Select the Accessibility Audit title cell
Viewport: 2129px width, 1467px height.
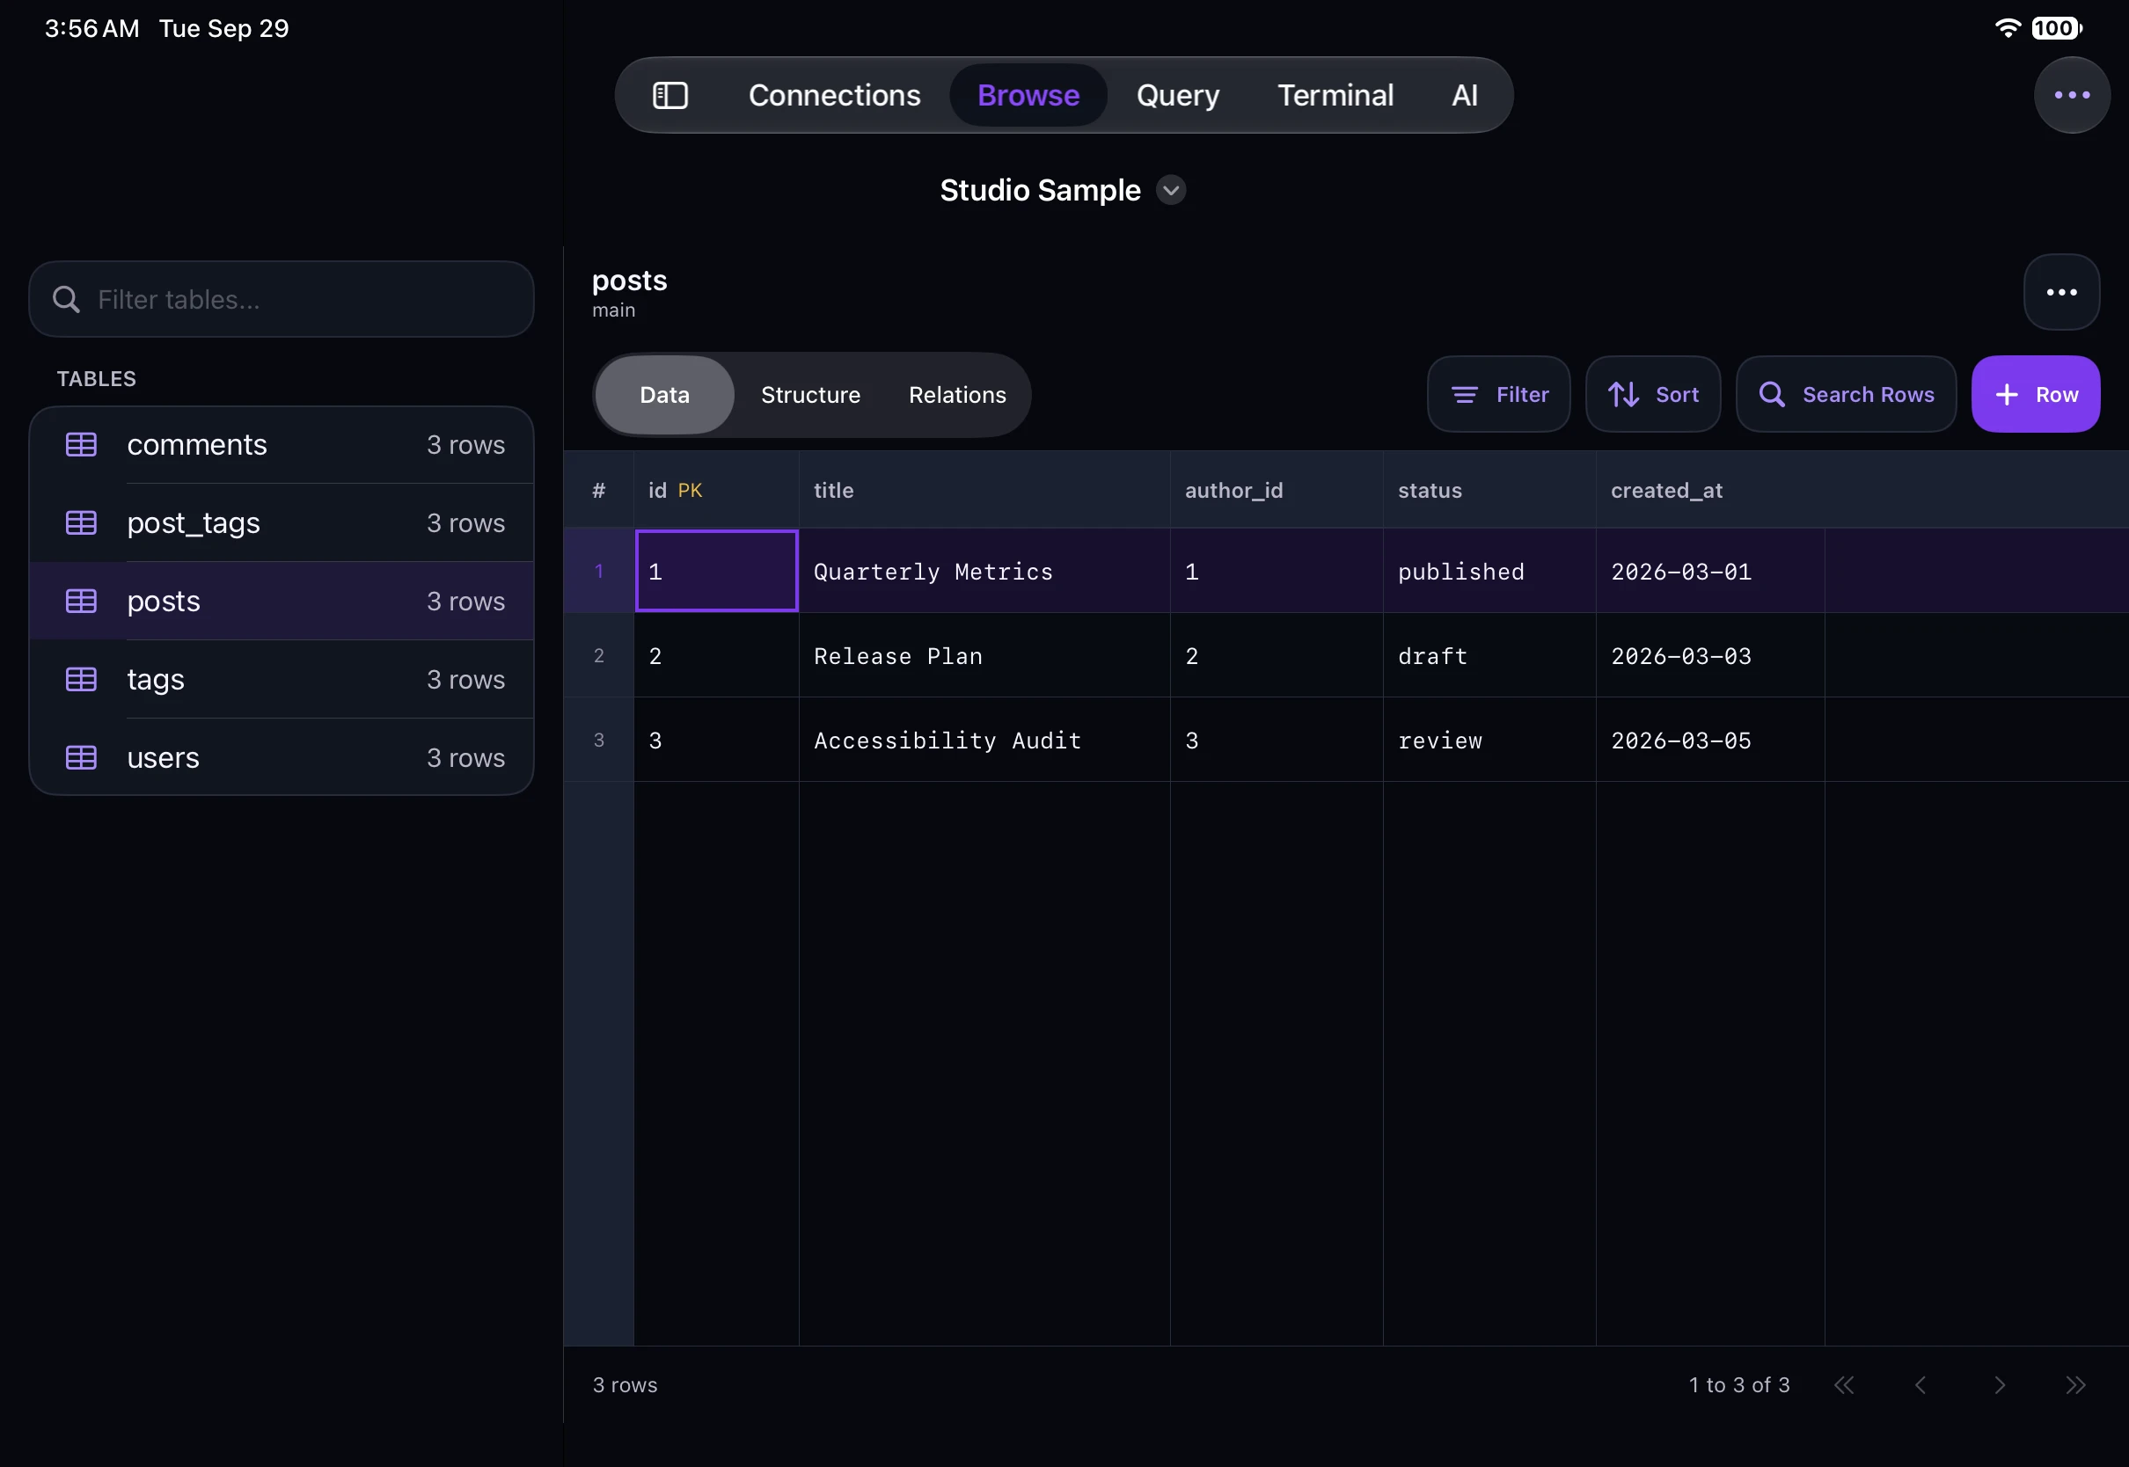pos(984,741)
